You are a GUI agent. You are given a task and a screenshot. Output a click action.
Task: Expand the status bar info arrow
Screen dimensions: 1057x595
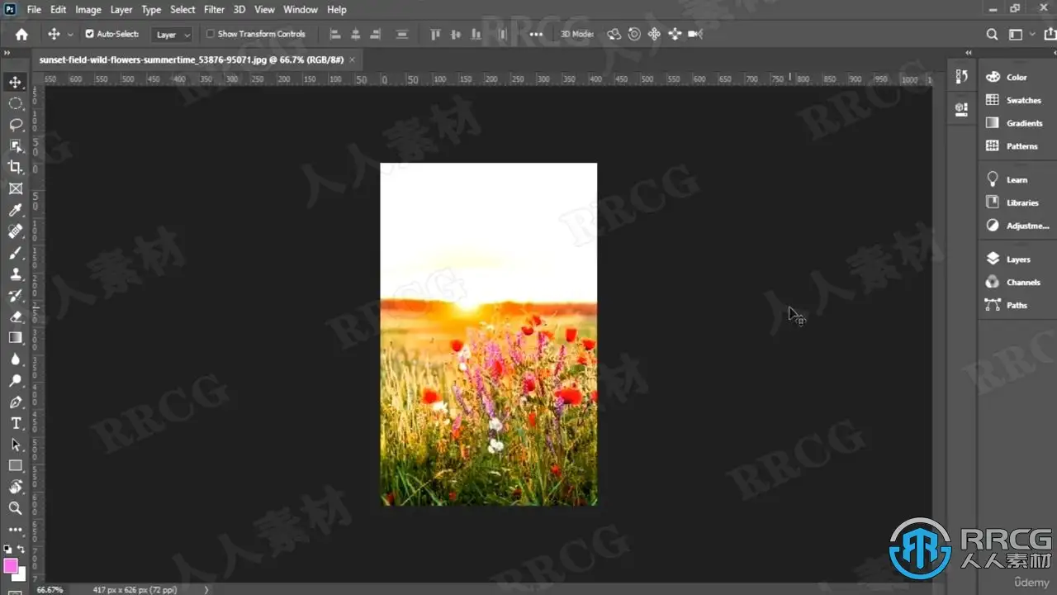tap(206, 589)
